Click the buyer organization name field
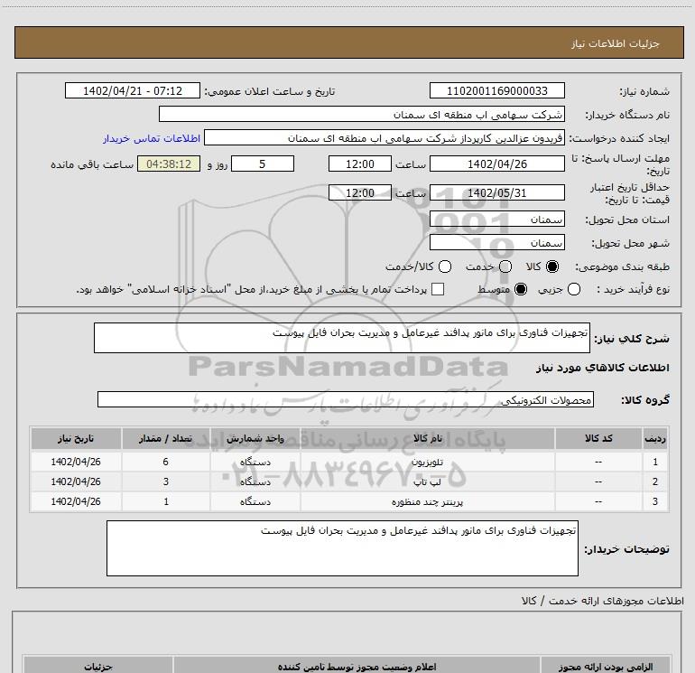Screen dimensions: 695x673 [x=362, y=114]
